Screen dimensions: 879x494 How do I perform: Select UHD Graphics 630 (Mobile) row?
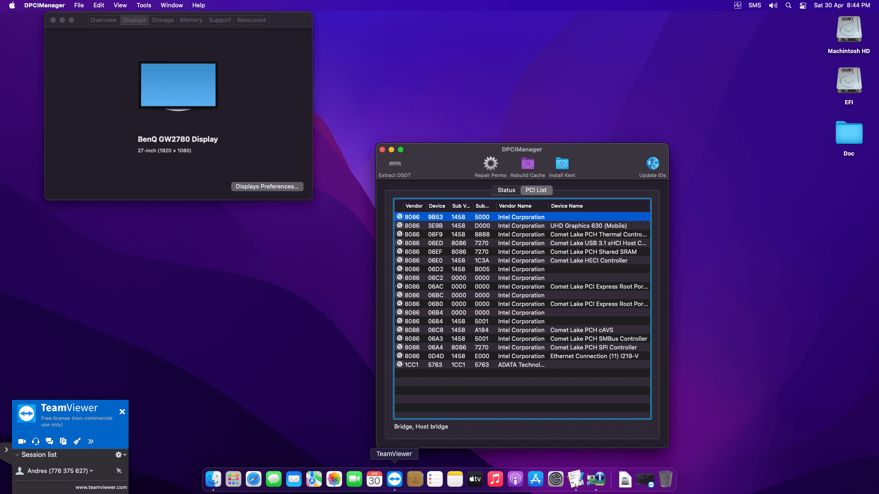click(522, 226)
